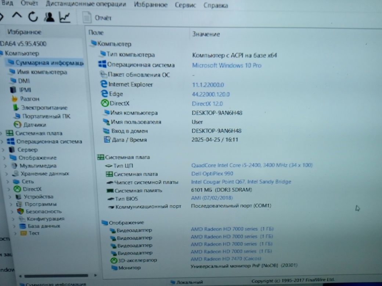Click the Поле column header
Viewport: 382px width, 286px height.
coord(96,33)
